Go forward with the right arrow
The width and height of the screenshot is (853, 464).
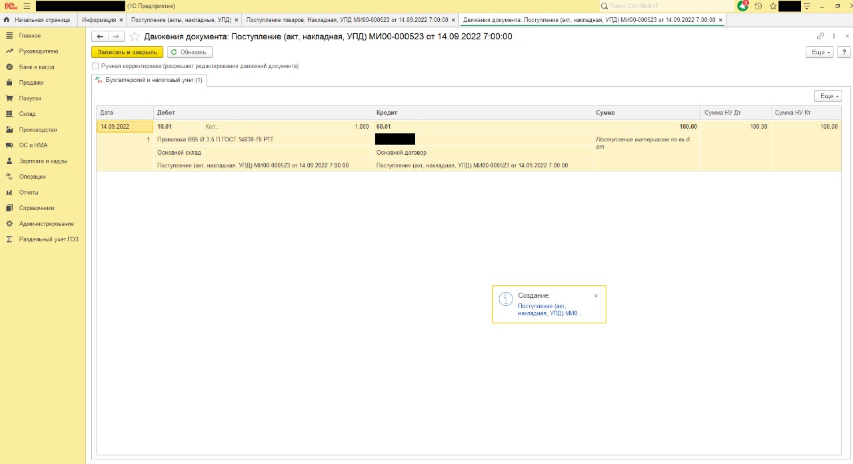pyautogui.click(x=116, y=36)
